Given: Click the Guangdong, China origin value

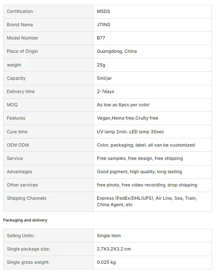Looking at the screenshot, I should point(117,52).
